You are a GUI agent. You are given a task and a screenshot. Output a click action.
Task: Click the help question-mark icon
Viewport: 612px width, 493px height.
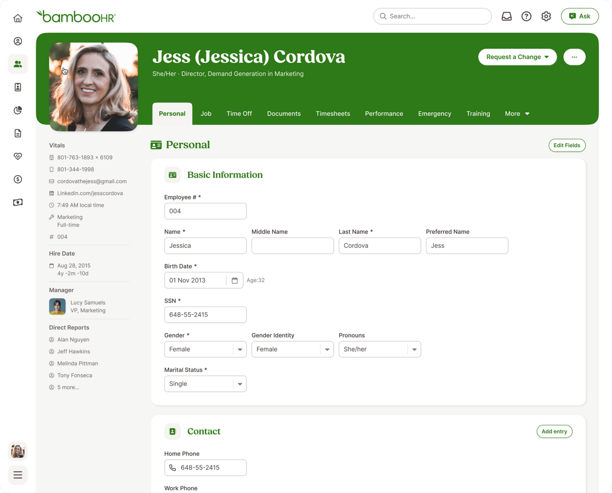[x=526, y=16]
